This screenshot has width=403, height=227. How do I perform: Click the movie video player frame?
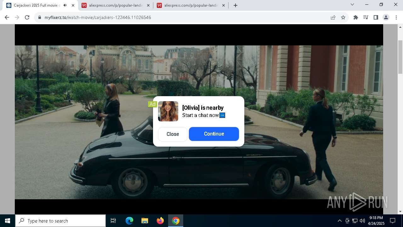[199, 119]
